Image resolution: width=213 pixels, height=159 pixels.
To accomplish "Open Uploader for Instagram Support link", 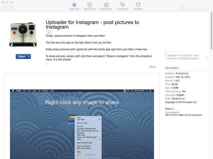I will 183,57.
